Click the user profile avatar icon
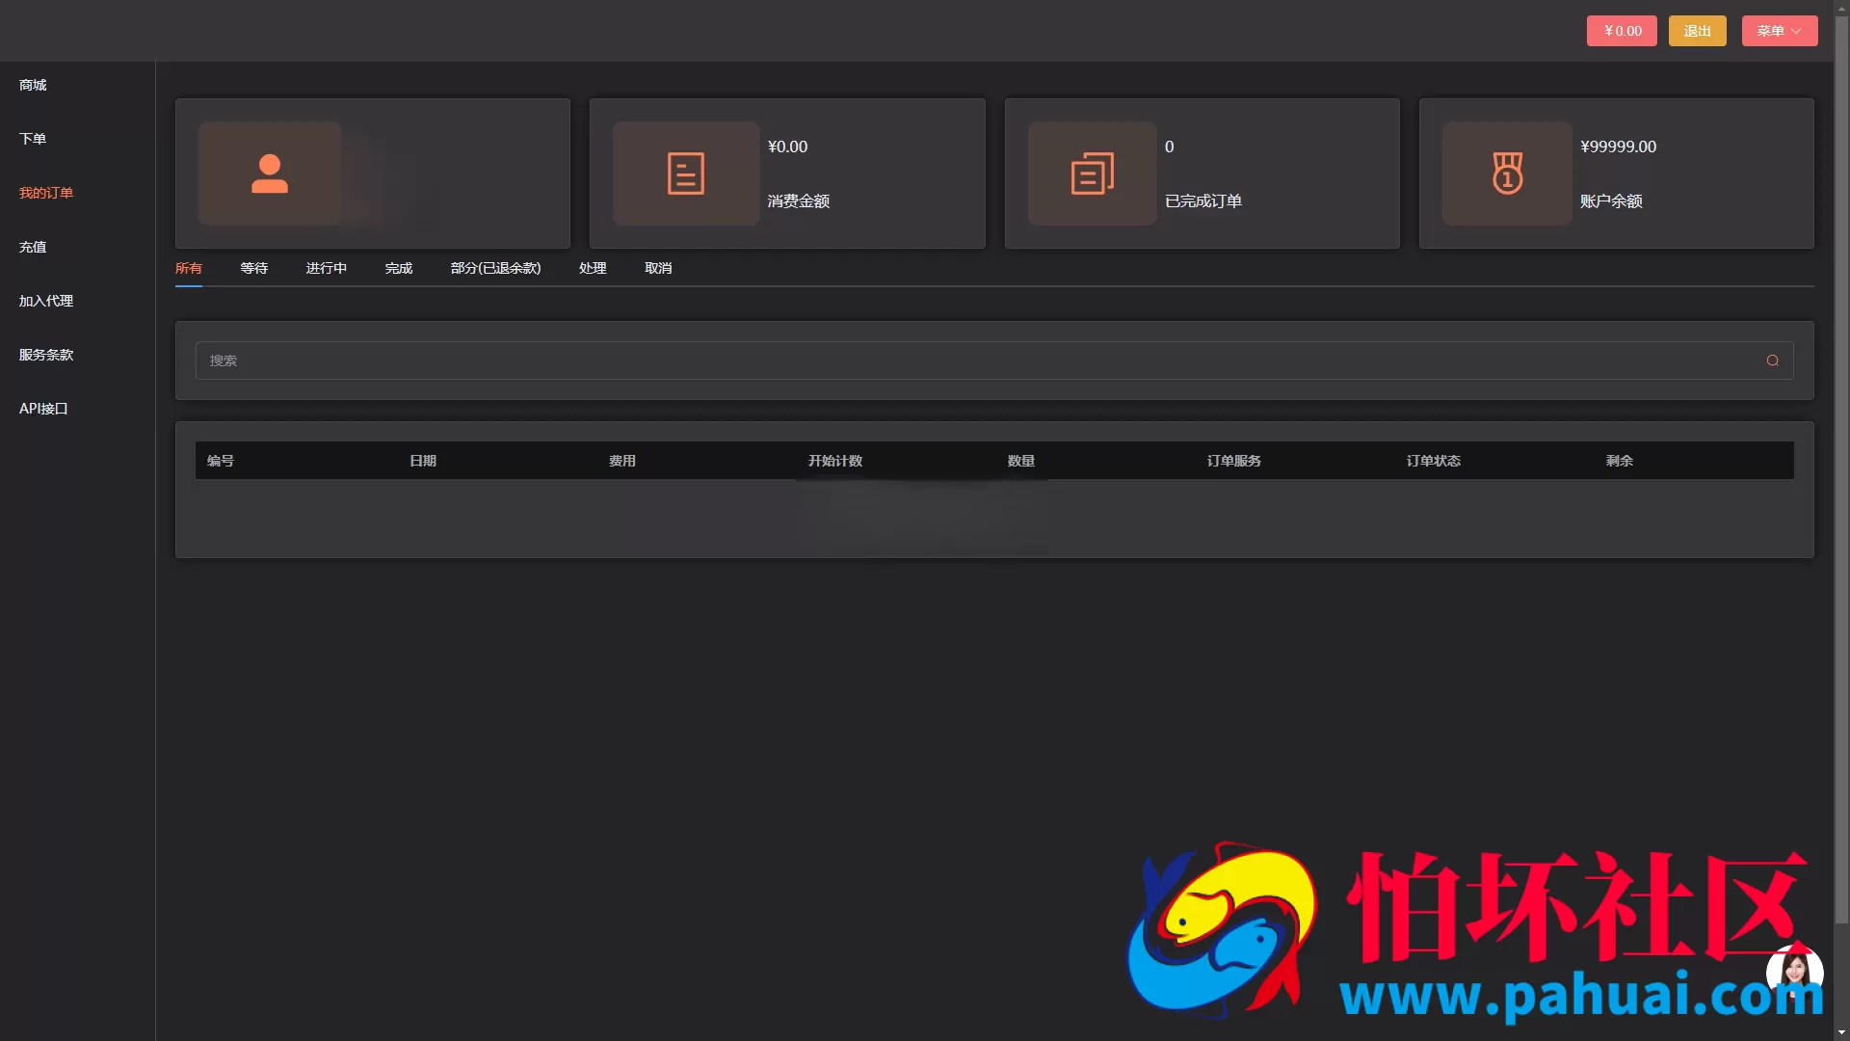Screen dimensions: 1850x1041 270,173
